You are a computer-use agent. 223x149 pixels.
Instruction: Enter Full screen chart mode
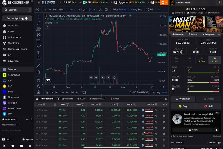click(x=150, y=10)
